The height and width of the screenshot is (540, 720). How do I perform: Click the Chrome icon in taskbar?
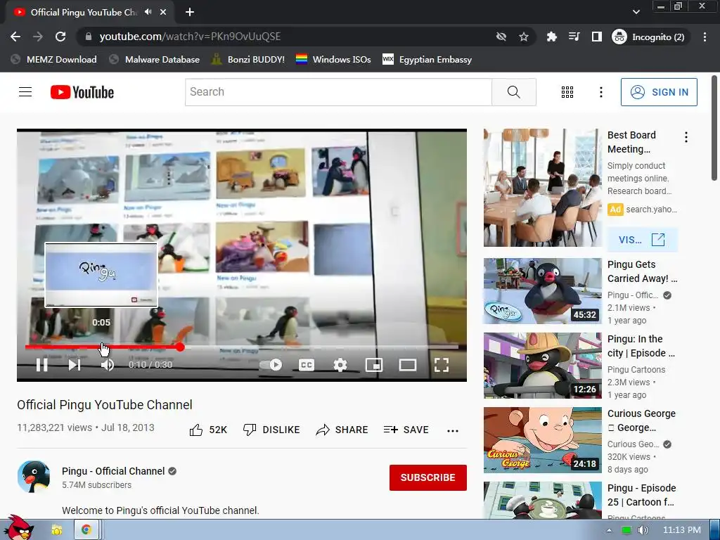point(86,529)
